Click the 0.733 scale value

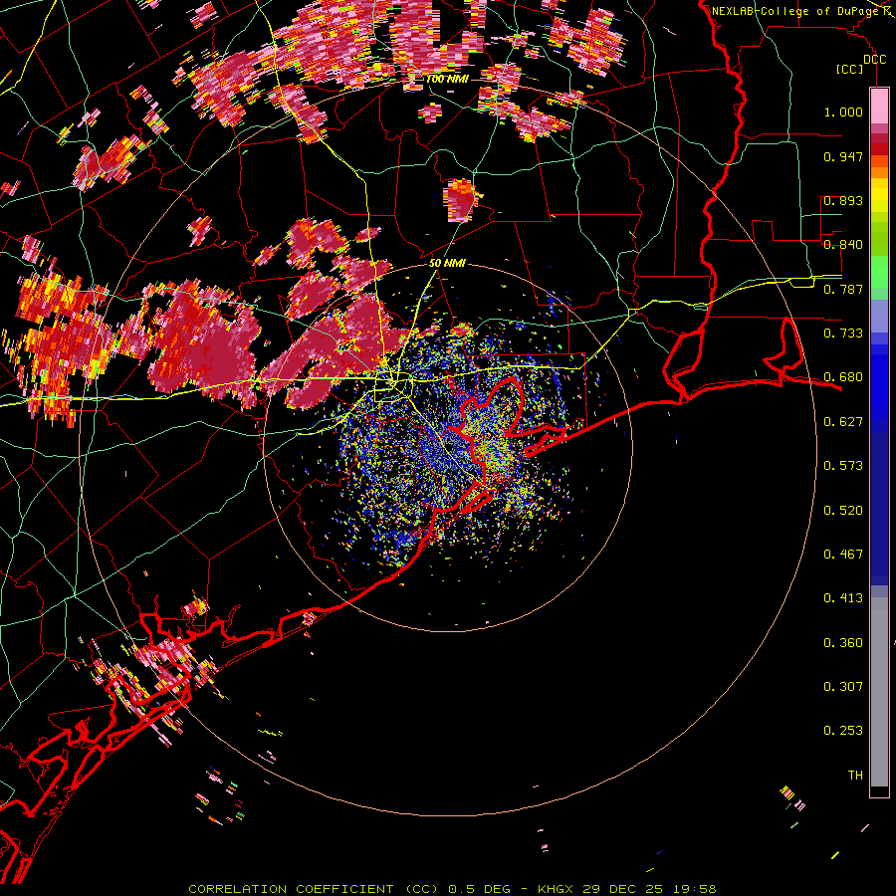pos(843,334)
